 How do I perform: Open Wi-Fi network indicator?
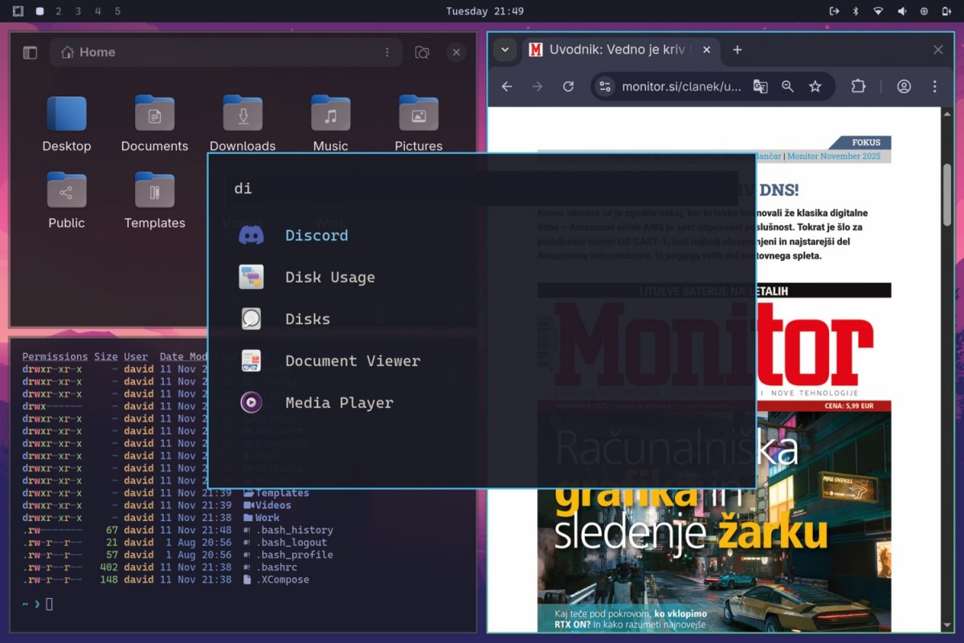click(879, 11)
